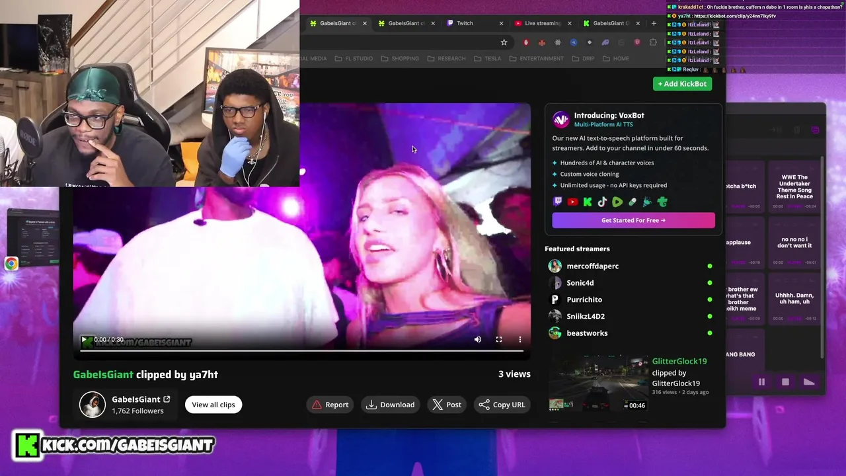The height and width of the screenshot is (476, 846).
Task: Switch to the Kick GabeIsGiant tab
Action: pyautogui.click(x=611, y=23)
